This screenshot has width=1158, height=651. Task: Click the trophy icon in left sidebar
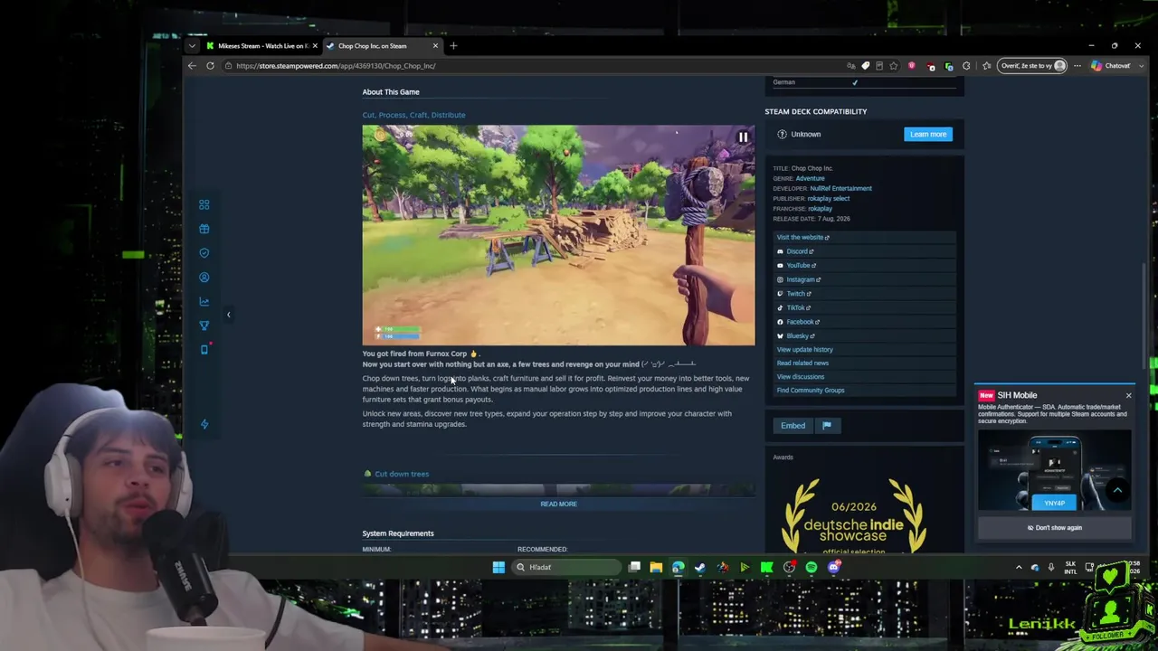pos(204,326)
